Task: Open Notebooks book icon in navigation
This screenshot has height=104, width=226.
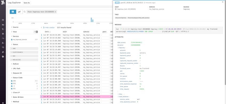Action: point(3,52)
